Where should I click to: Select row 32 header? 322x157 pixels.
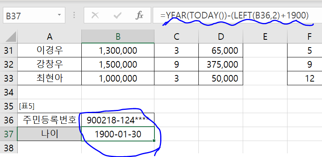click(x=9, y=64)
